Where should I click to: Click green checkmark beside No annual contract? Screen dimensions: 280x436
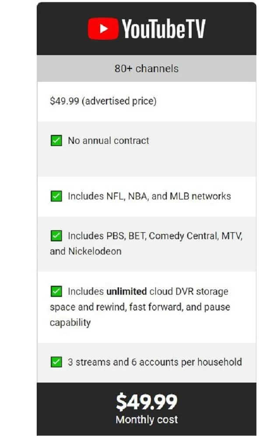(x=56, y=140)
